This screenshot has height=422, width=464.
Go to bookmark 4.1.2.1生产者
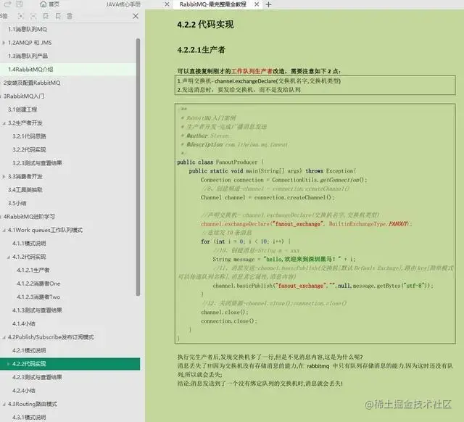click(33, 270)
